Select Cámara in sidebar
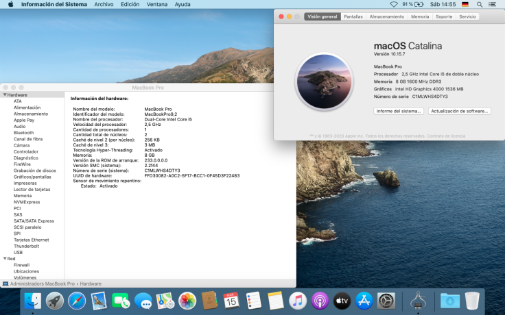This screenshot has width=505, height=315. (21, 145)
